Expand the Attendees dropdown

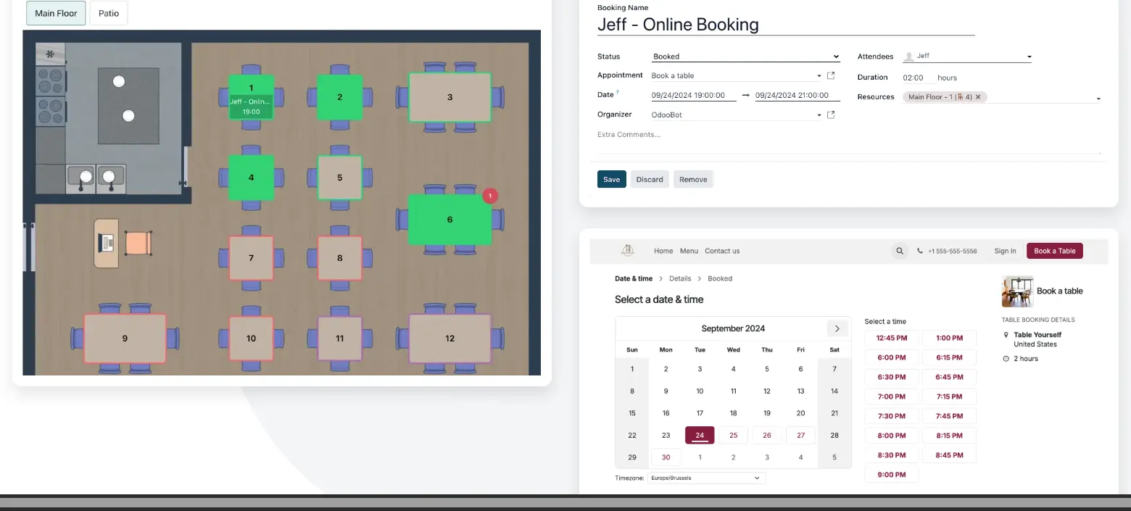(1029, 57)
